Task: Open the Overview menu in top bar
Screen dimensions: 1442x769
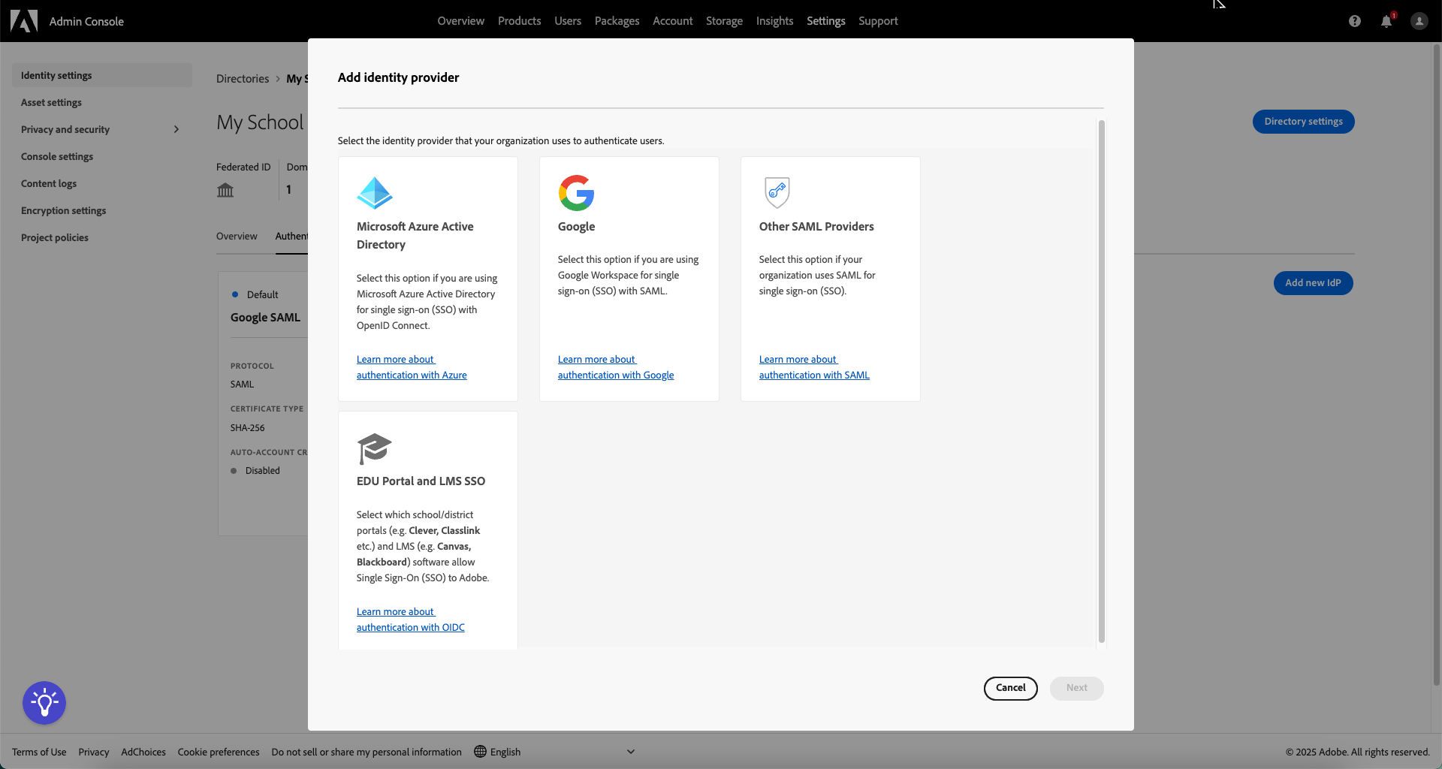Action: [460, 21]
